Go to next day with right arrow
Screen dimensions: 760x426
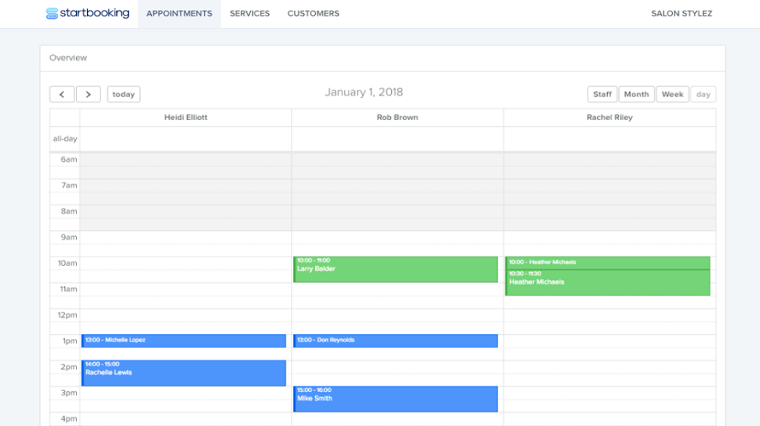pyautogui.click(x=88, y=95)
